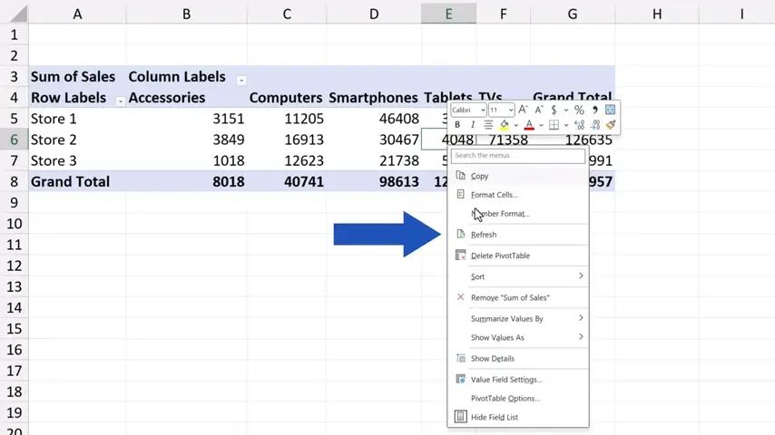
Task: Click the Center alignment icon
Action: (488, 125)
